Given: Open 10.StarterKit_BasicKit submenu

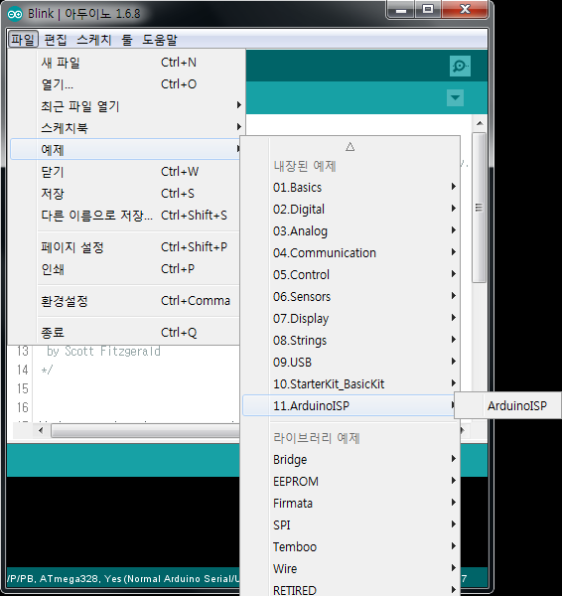Looking at the screenshot, I should (x=351, y=383).
